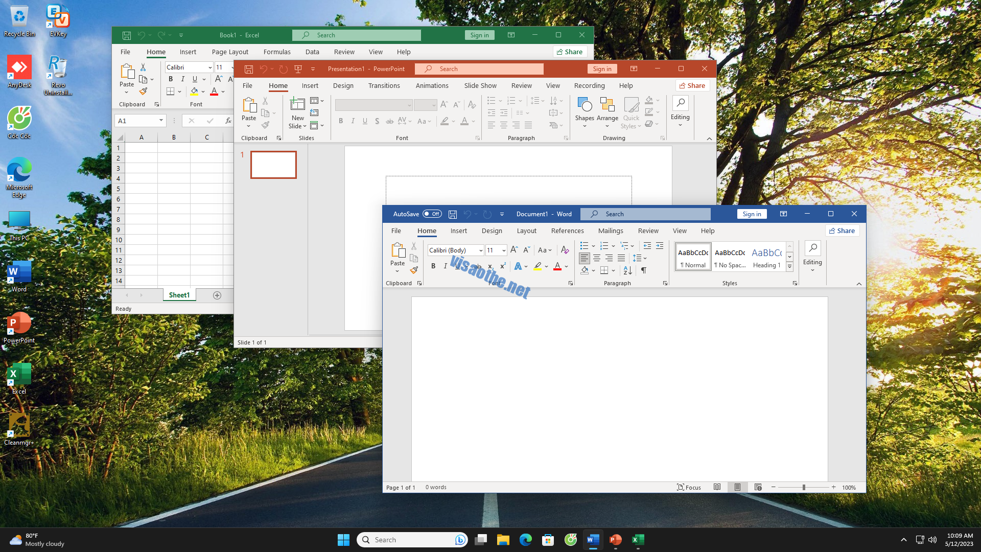Click Windows Start button on taskbar

(343, 540)
